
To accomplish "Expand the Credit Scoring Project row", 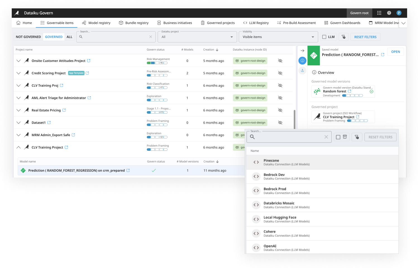I will coord(18,73).
